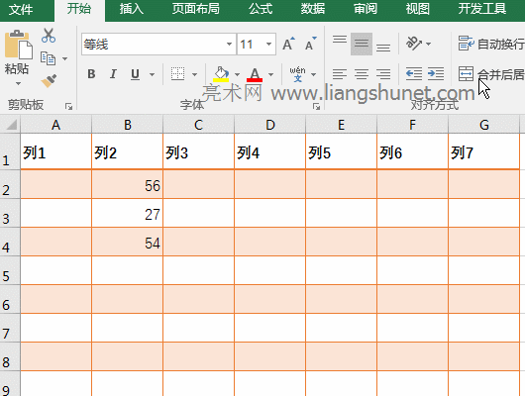Select column G header
The width and height of the screenshot is (525, 396).
click(x=483, y=125)
